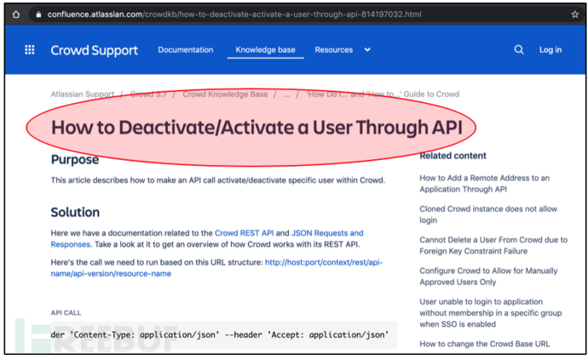Click the Content-Type header code block

coord(224,335)
